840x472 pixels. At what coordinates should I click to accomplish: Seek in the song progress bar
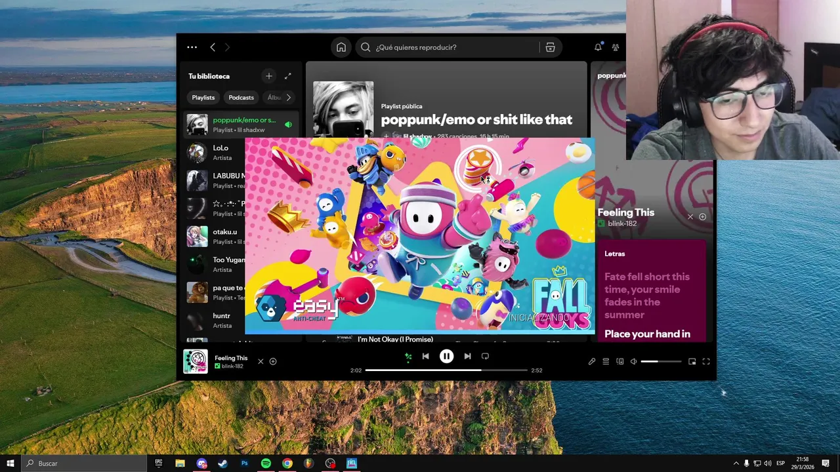pyautogui.click(x=446, y=370)
